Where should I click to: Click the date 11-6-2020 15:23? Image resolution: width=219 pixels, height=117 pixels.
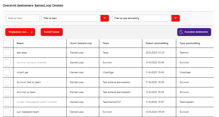pos(155,92)
